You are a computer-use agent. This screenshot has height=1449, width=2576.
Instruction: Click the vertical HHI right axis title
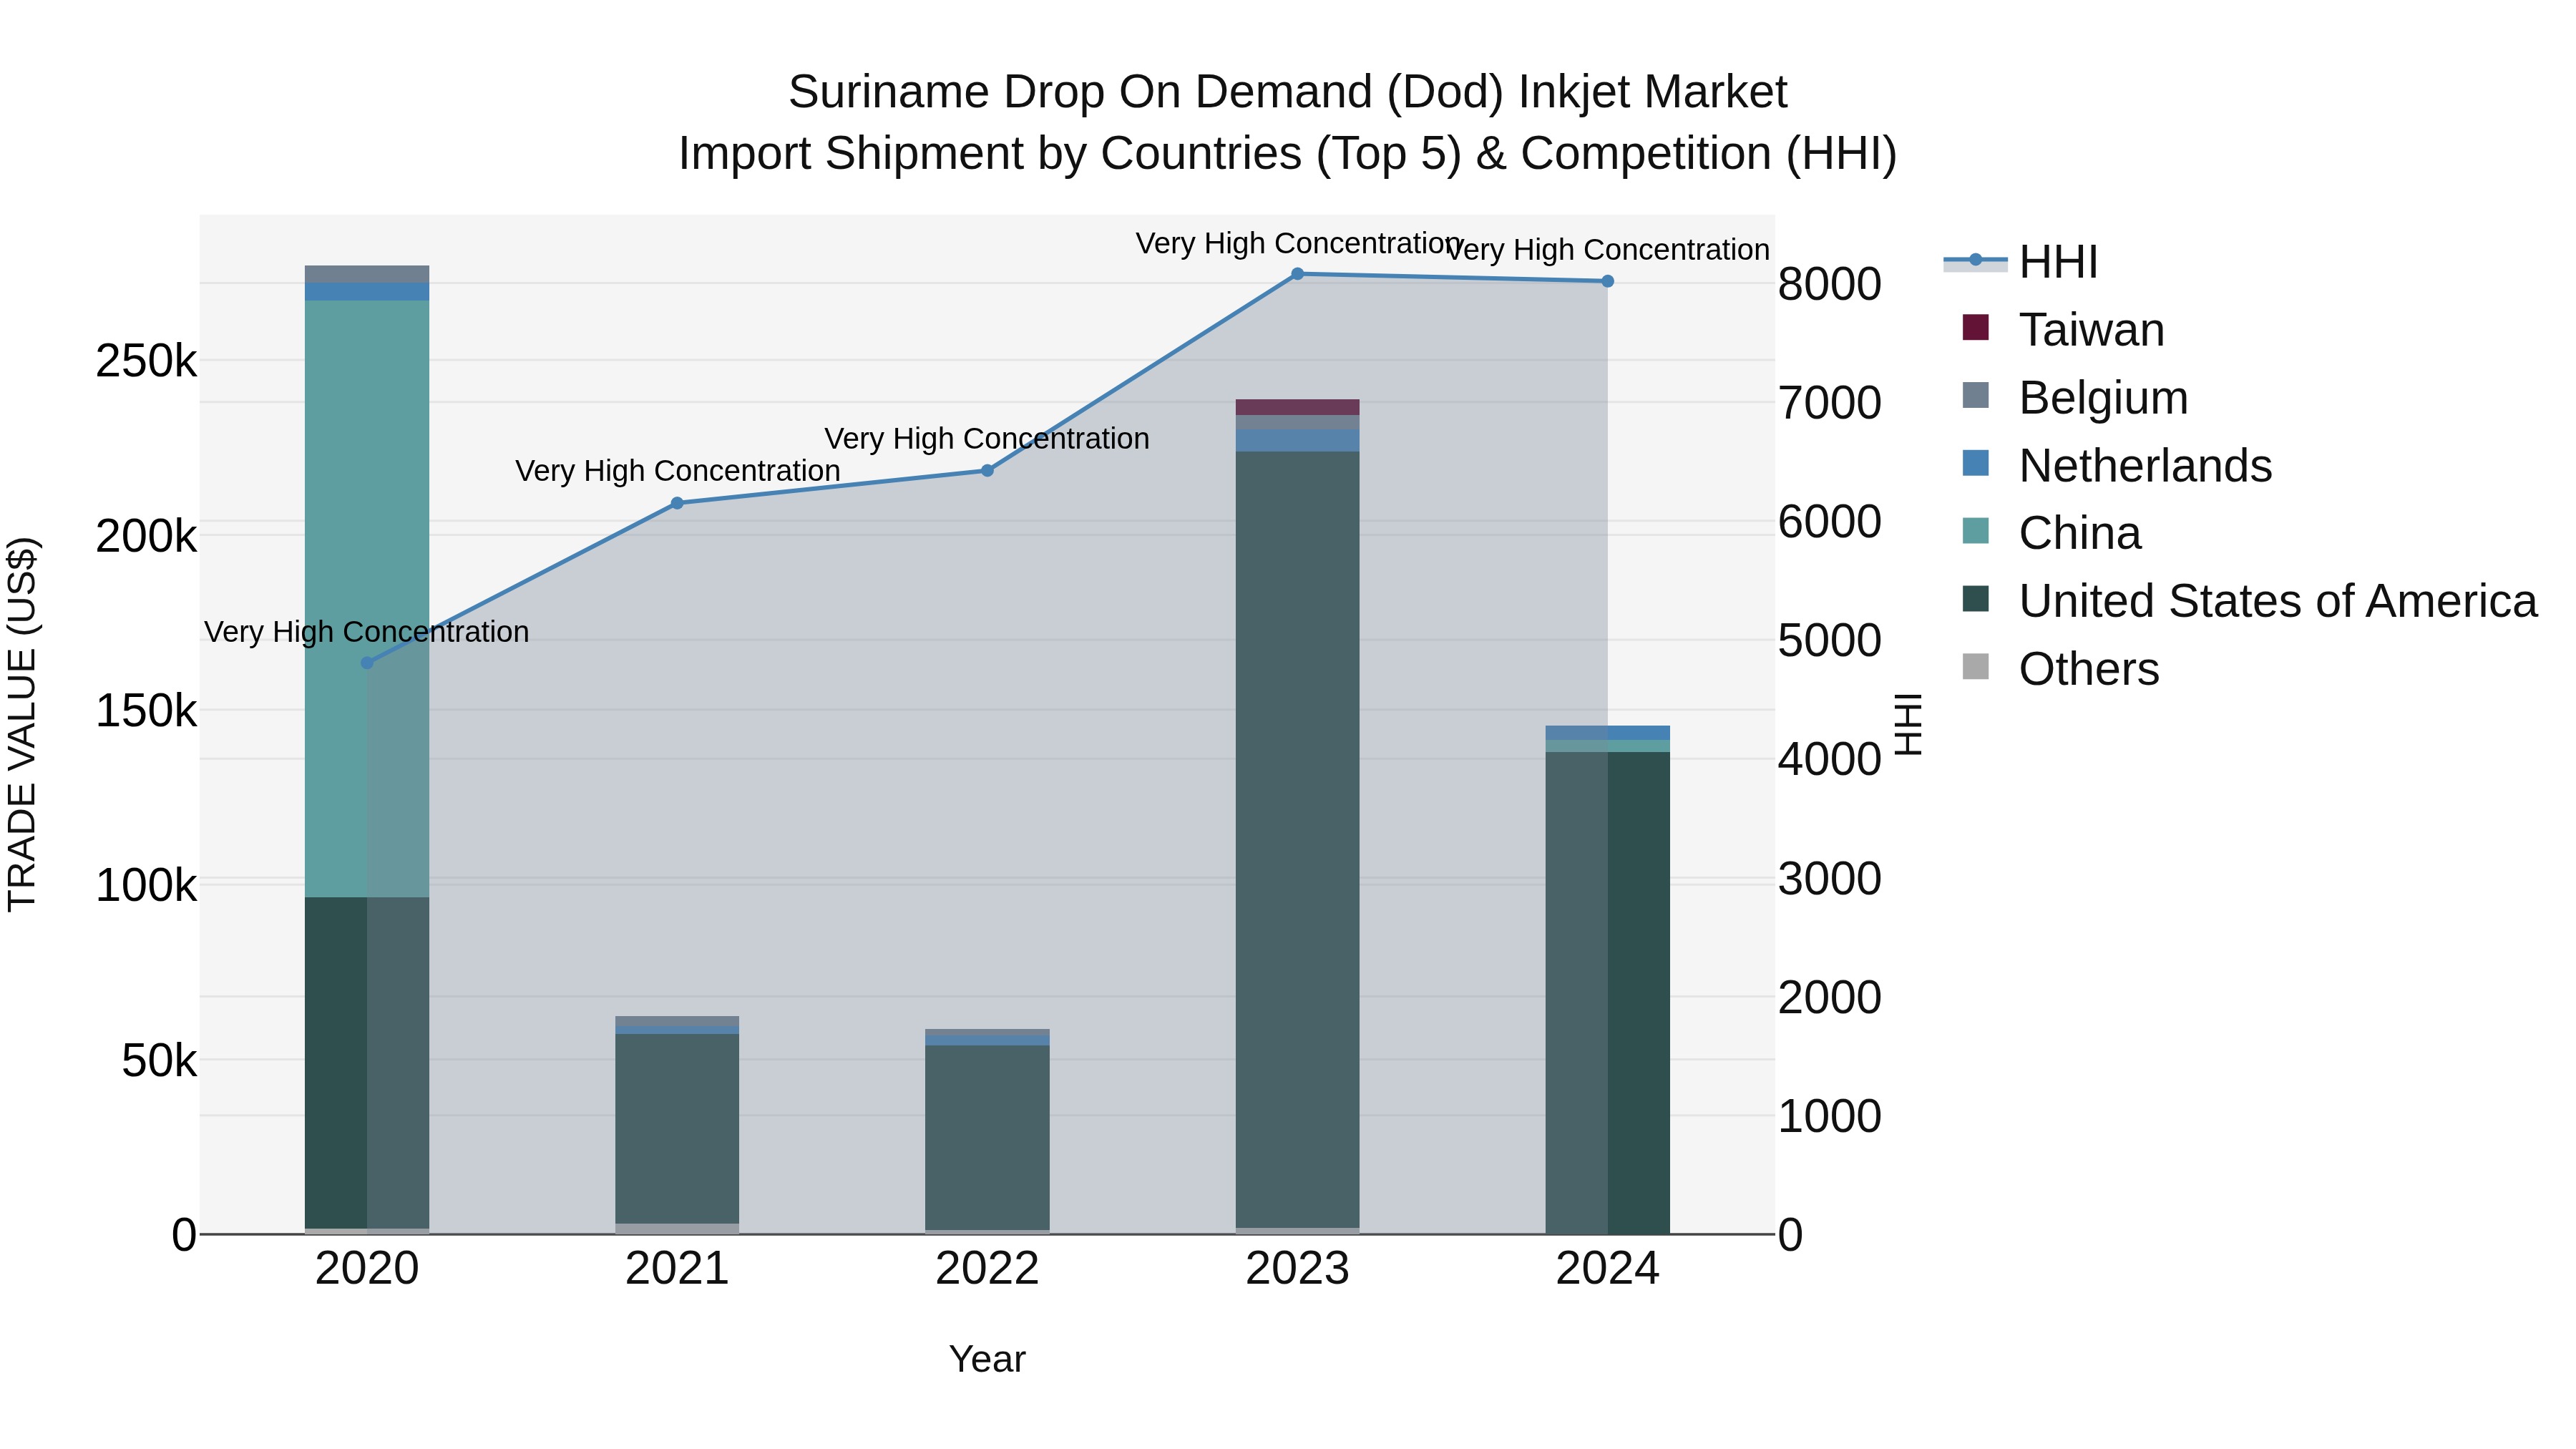pyautogui.click(x=1908, y=724)
